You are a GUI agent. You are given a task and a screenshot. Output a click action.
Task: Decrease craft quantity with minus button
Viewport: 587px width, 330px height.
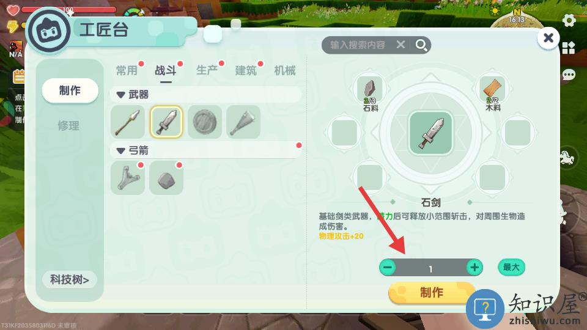point(388,268)
